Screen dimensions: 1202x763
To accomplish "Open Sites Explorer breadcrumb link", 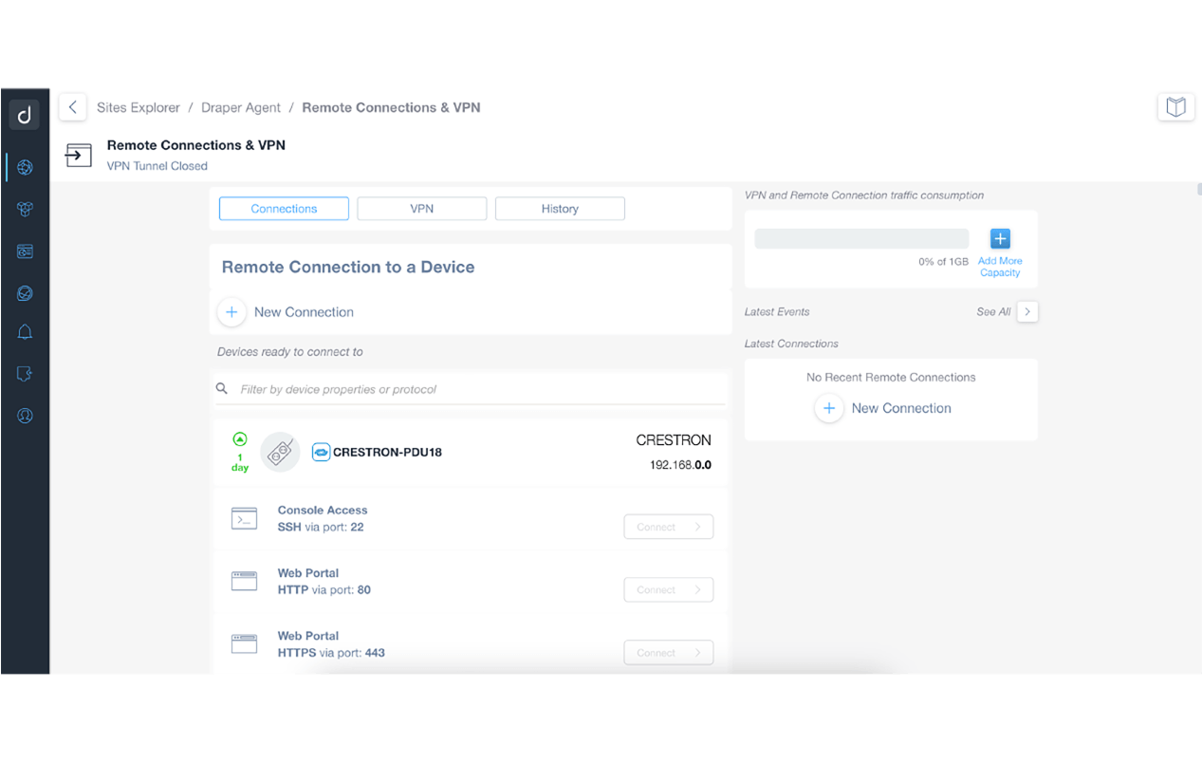I will [139, 107].
